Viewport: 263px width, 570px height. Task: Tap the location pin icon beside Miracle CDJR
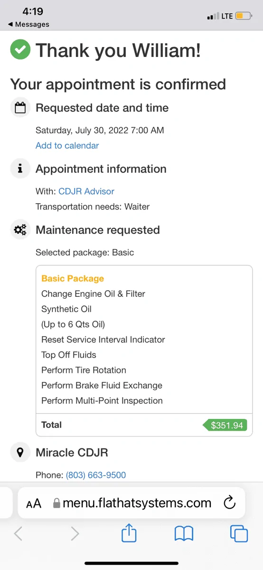tap(20, 453)
